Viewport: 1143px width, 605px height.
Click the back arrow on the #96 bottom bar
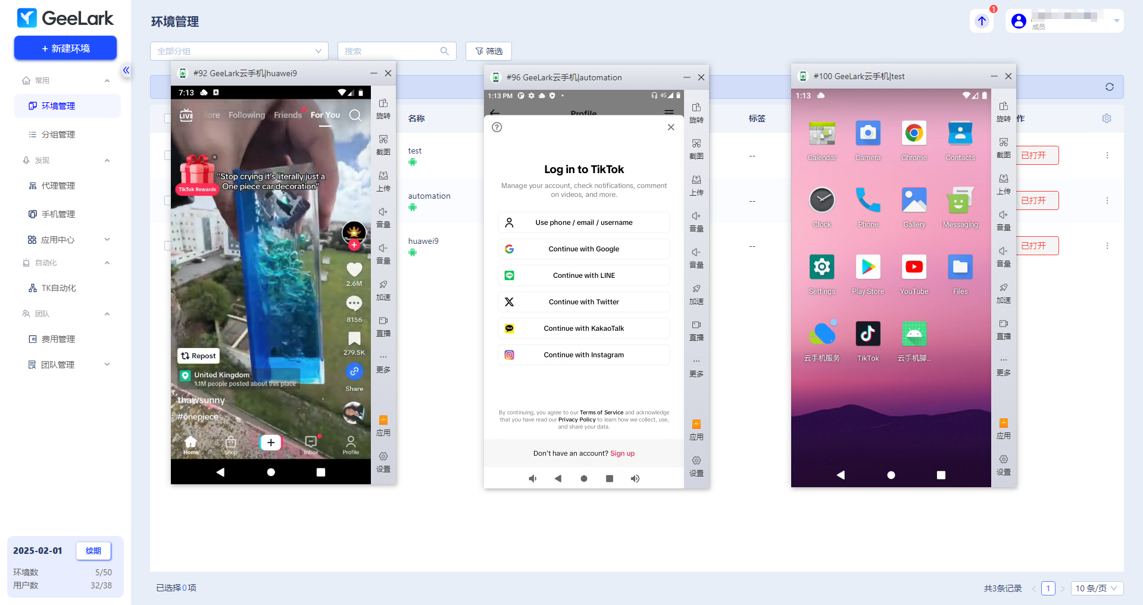pyautogui.click(x=558, y=478)
